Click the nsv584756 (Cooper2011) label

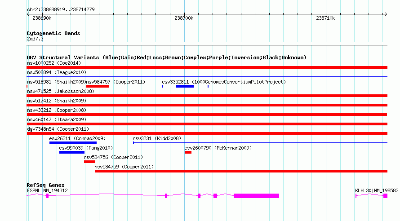[113, 157]
